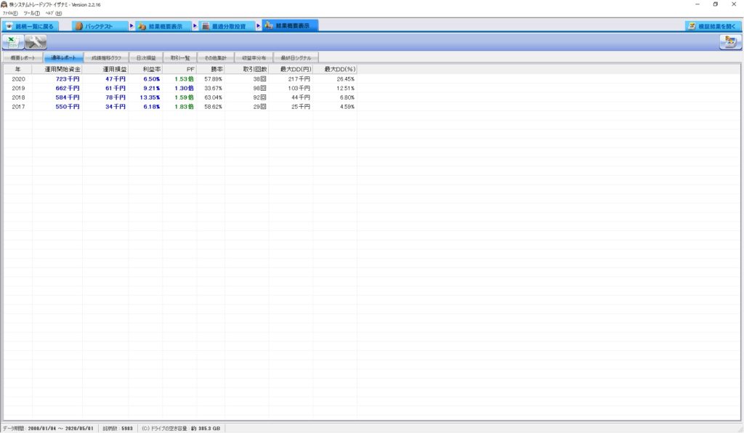Open the バックテスト step tab
The image size is (744, 433).
(x=100, y=26)
